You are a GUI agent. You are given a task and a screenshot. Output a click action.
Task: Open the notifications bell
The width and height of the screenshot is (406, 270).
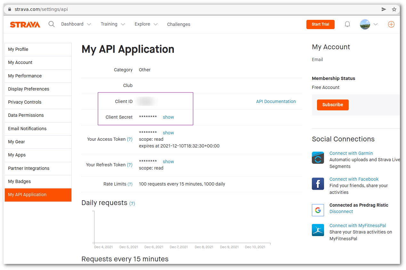[347, 24]
